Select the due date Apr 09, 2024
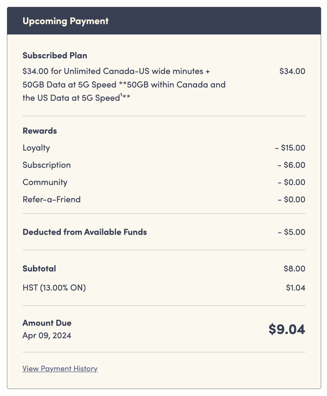The height and width of the screenshot is (396, 327). pyautogui.click(x=47, y=336)
